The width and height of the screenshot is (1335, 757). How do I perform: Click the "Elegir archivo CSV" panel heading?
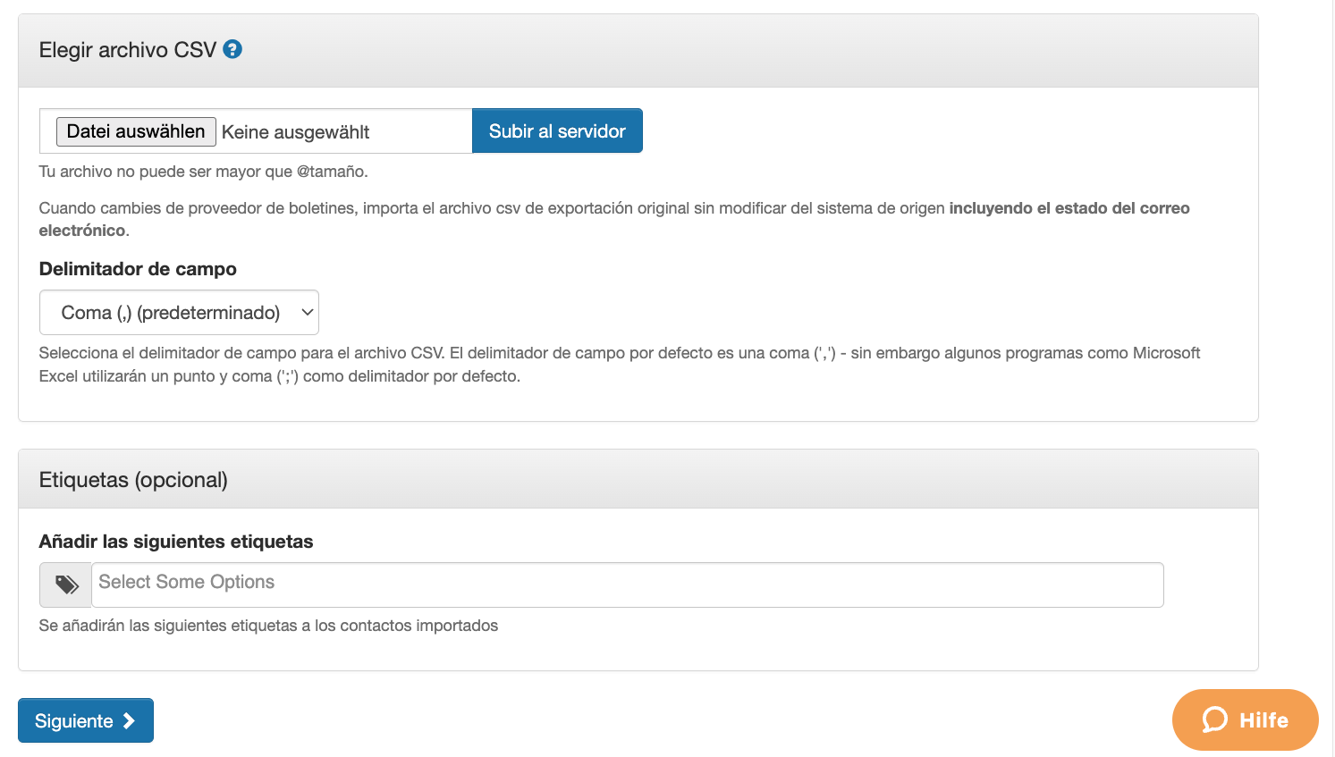[128, 50]
